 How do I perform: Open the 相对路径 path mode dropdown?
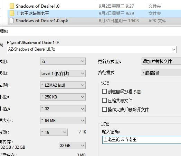(161, 73)
